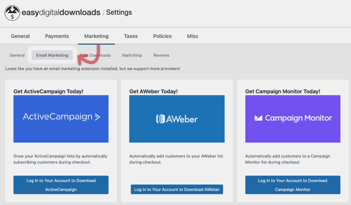351x205 pixels.
Task: Click the "Grow your ActiveCampaign lists" description
Action: pos(60,159)
